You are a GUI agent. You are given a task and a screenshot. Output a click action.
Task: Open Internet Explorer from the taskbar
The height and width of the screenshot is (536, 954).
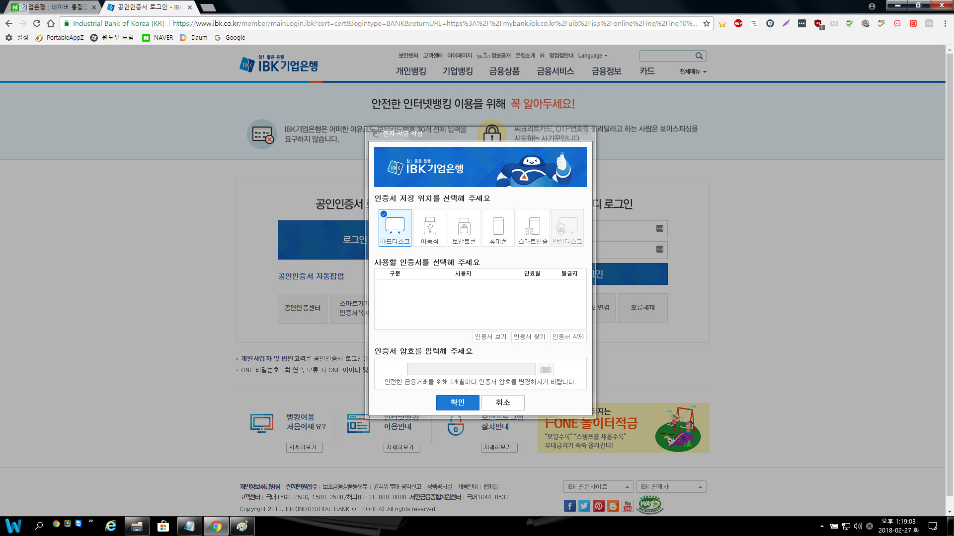pyautogui.click(x=111, y=526)
